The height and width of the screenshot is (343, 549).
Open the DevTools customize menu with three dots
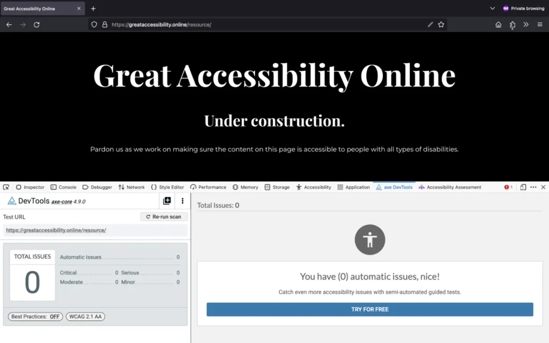click(533, 187)
